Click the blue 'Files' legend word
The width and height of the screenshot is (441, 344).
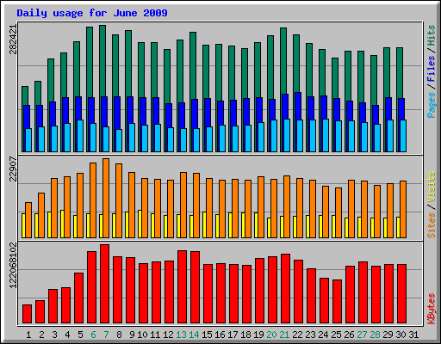[432, 69]
